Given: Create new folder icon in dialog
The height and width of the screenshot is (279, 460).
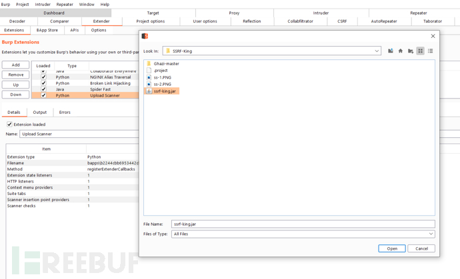Looking at the screenshot, I should (x=411, y=51).
